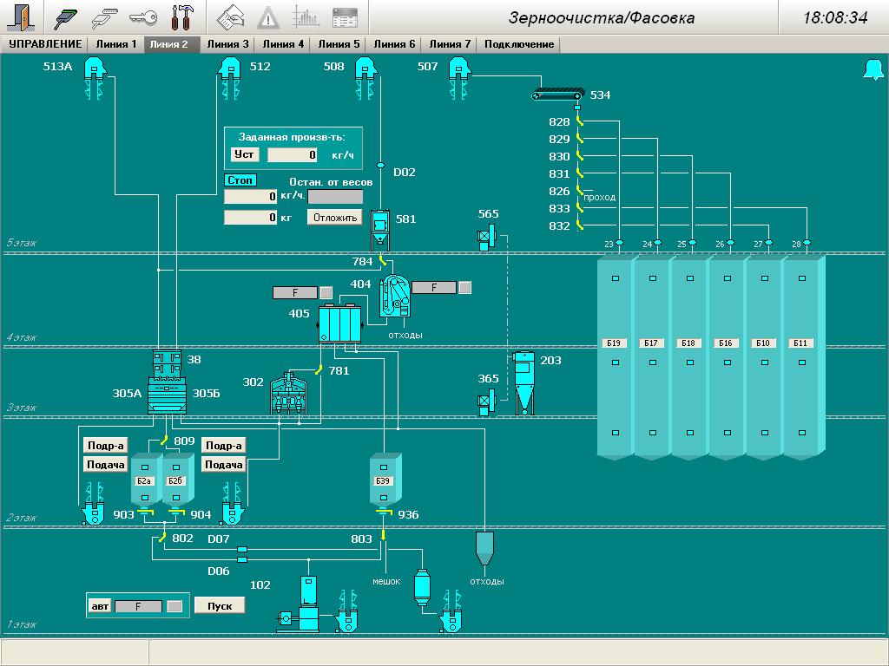Click the weigher 581 icon

coord(379,230)
